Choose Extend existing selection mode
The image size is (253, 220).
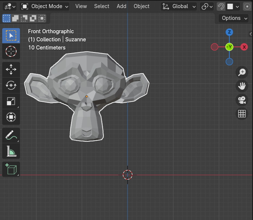click(x=16, y=18)
